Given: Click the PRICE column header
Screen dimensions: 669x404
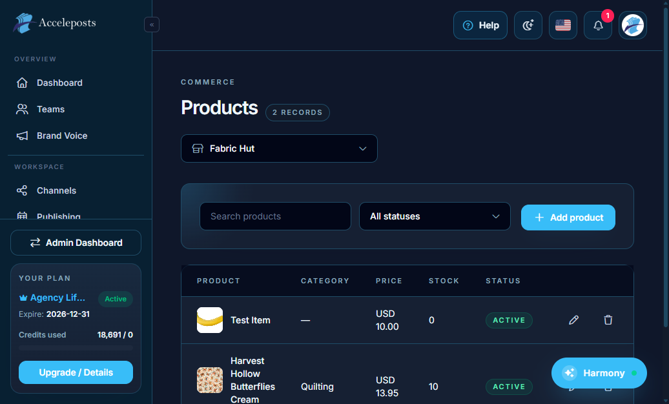Looking at the screenshot, I should coord(389,281).
